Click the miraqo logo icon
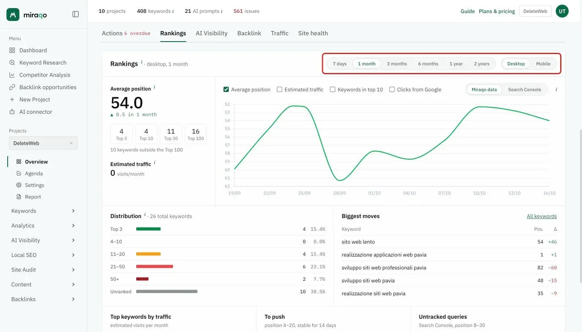The width and height of the screenshot is (582, 332). point(13,15)
